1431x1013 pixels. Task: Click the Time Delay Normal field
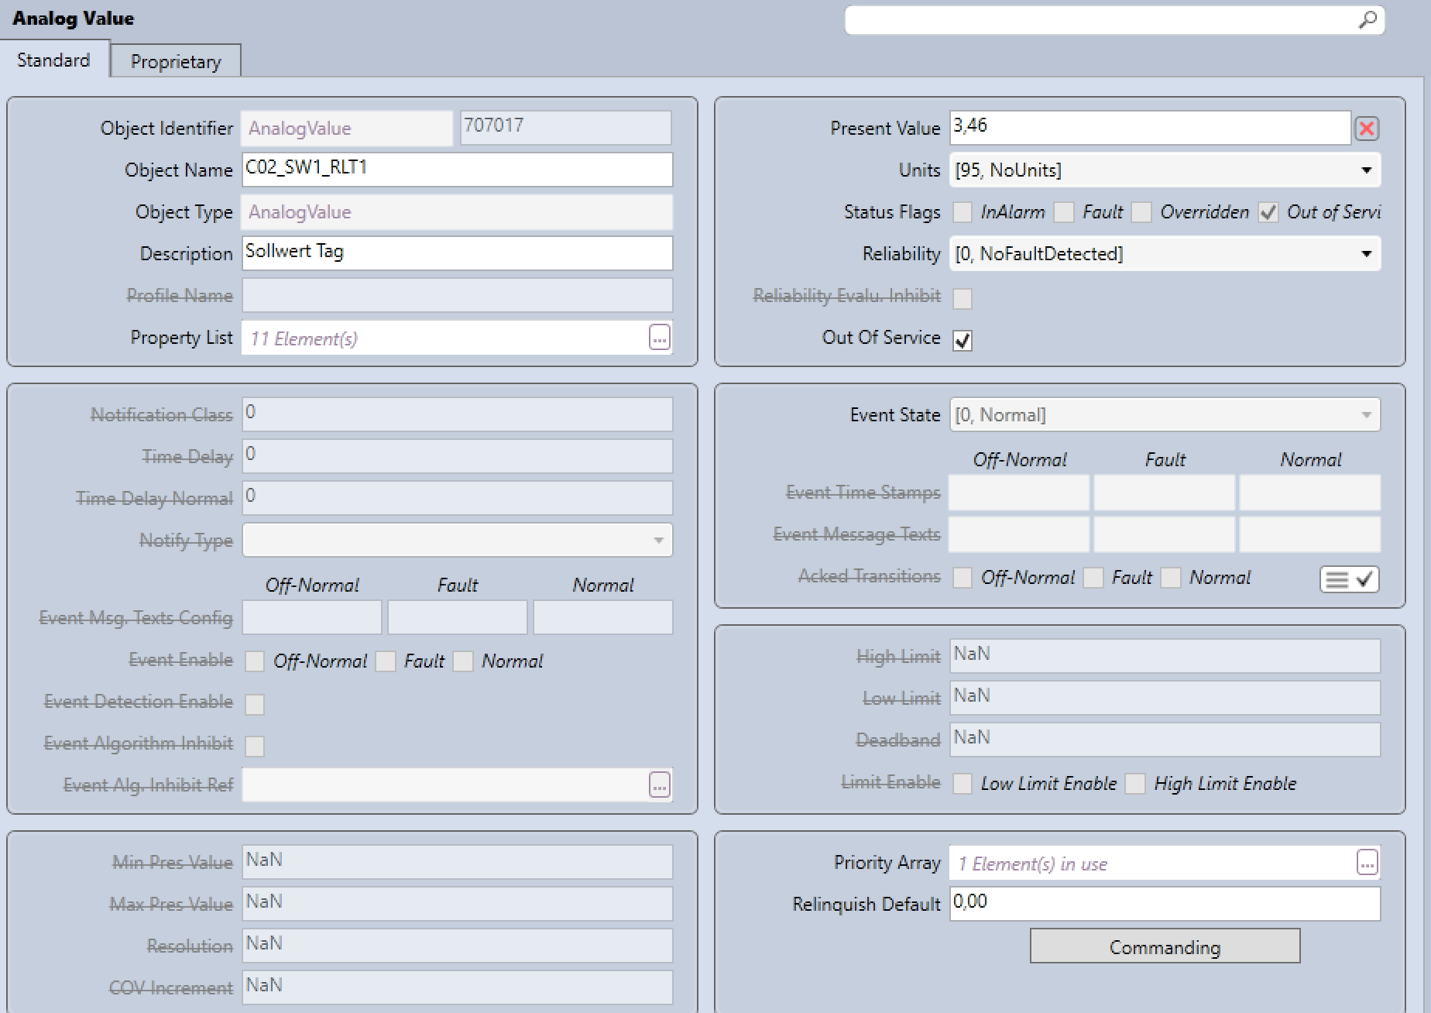click(458, 499)
